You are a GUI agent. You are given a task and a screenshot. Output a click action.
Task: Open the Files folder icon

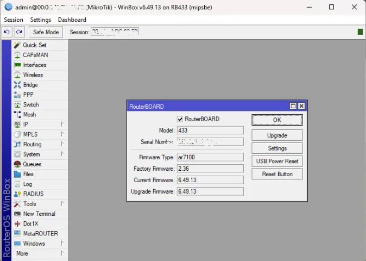click(x=17, y=174)
